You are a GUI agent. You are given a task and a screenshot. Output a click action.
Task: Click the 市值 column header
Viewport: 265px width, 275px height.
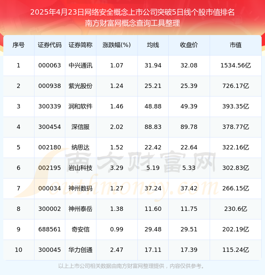click(236, 45)
